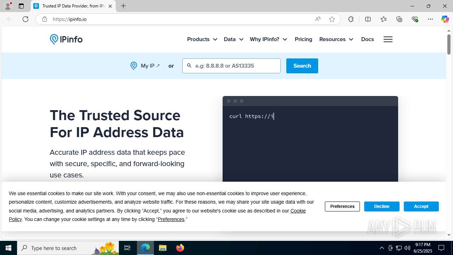Open Settings and more menu
This screenshot has width=453, height=255.
point(430,19)
